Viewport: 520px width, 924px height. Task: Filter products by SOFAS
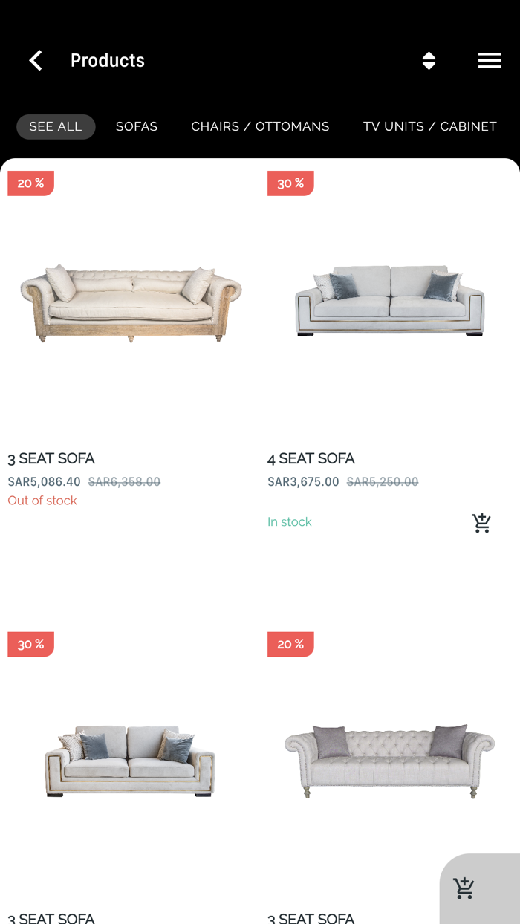pos(137,126)
